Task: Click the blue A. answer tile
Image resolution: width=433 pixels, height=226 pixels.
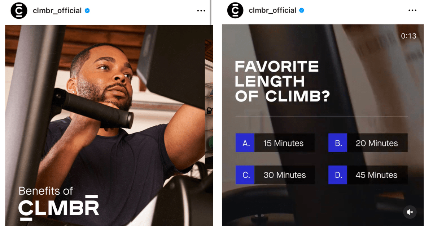Action: click(x=245, y=143)
